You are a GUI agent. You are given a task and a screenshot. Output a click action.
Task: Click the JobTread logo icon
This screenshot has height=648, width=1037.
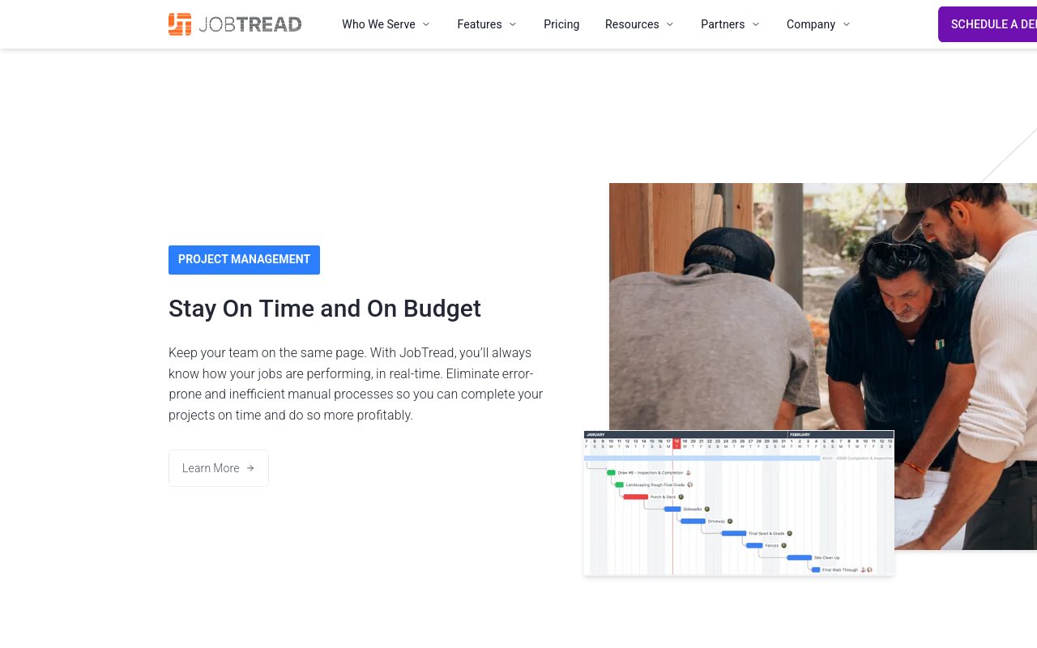pos(180,24)
